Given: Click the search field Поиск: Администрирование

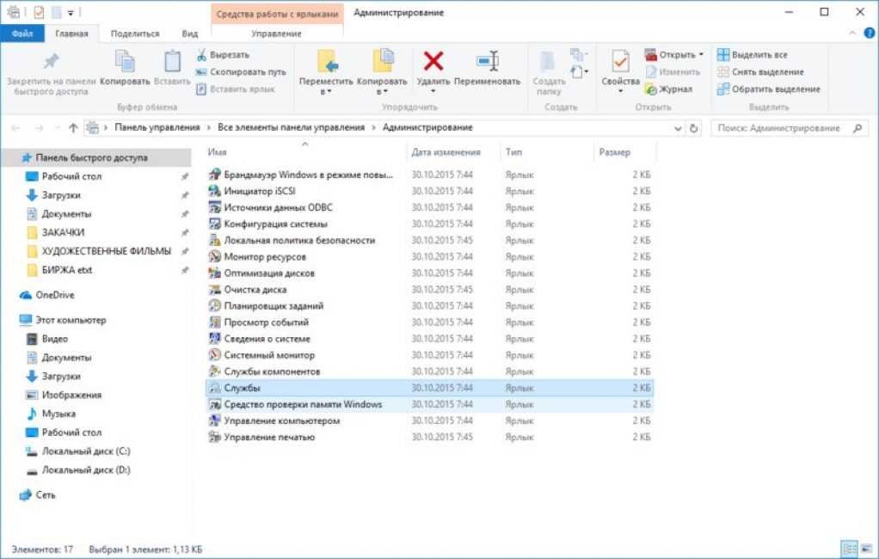Looking at the screenshot, I should click(778, 128).
